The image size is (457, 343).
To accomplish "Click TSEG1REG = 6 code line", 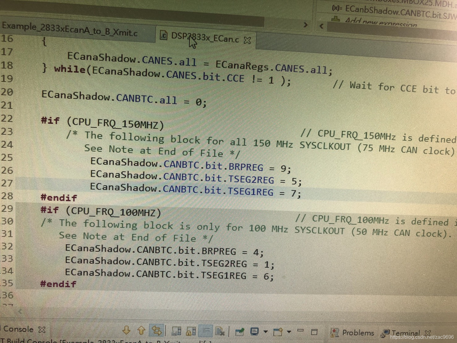I will [169, 275].
